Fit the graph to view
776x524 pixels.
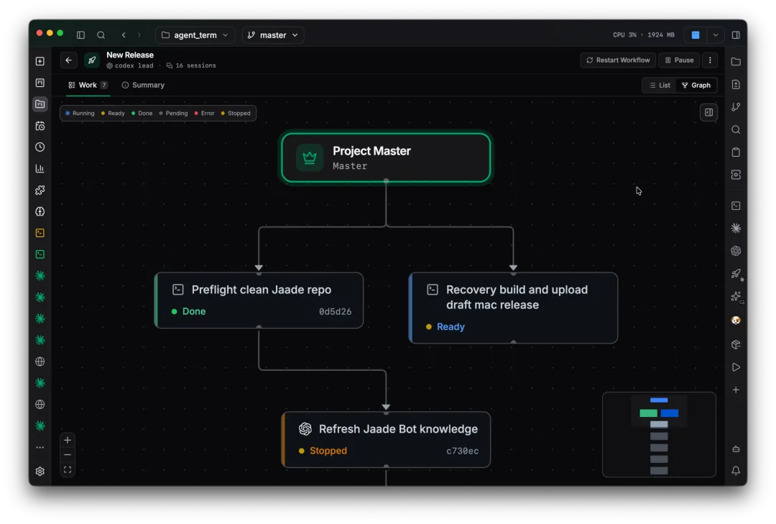point(68,469)
